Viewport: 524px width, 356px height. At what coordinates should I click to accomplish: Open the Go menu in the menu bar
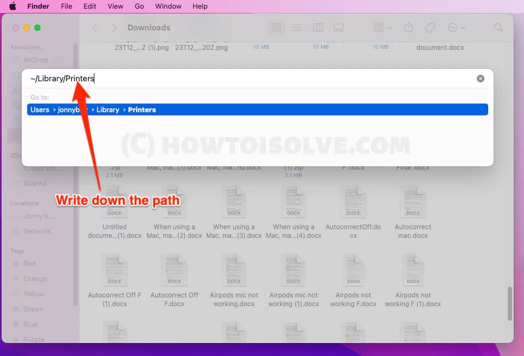pyautogui.click(x=139, y=6)
